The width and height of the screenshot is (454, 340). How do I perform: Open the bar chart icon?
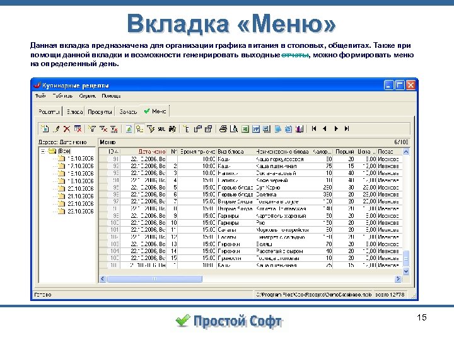click(x=300, y=128)
